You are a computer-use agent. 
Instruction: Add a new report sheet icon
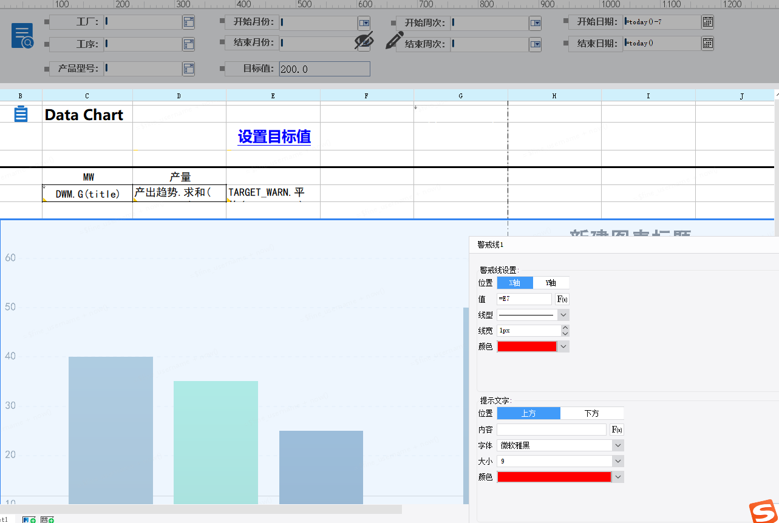(x=29, y=519)
